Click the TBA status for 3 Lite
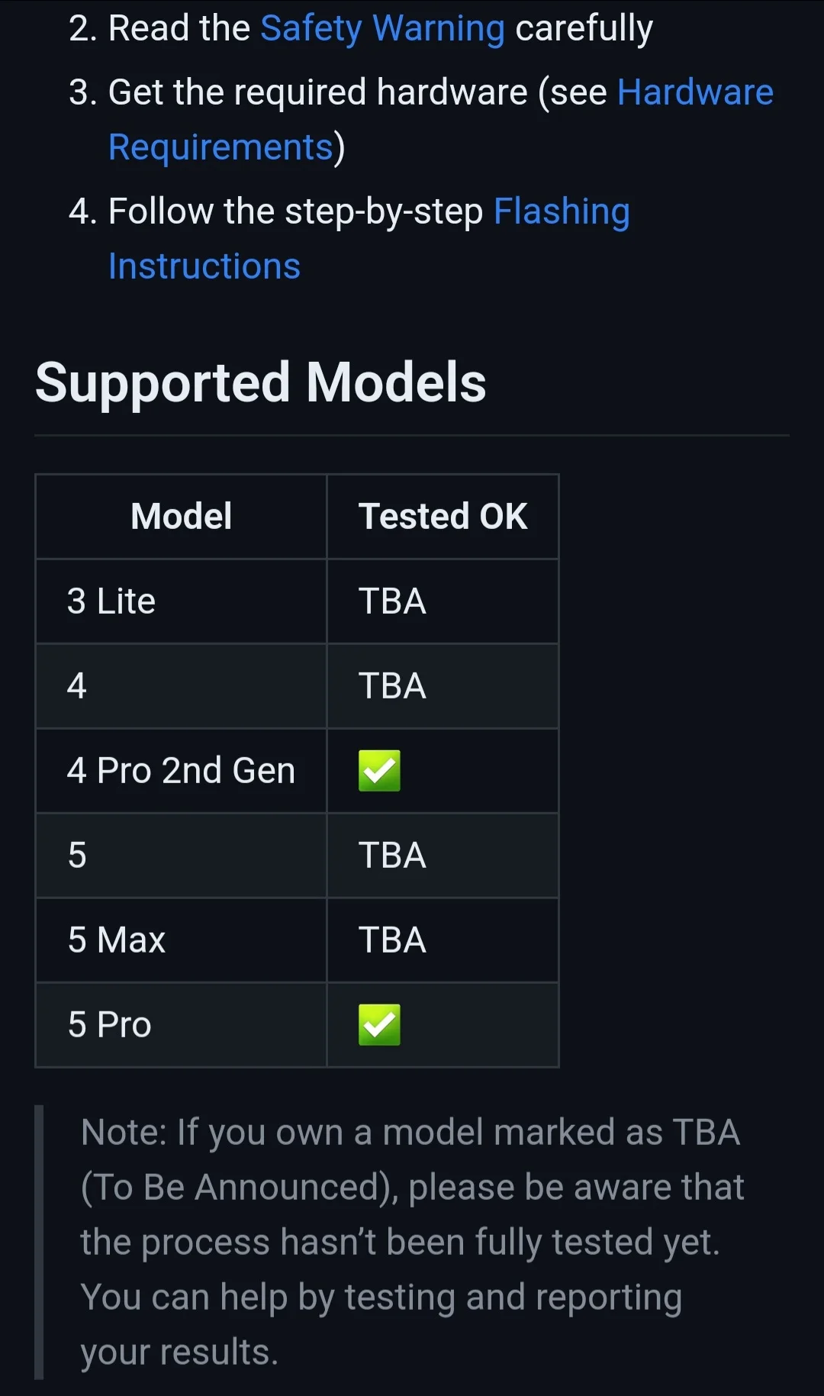Screen dimensions: 824x1396 (392, 601)
